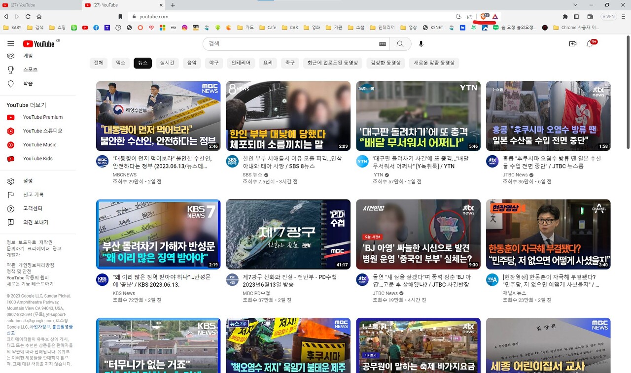Open the WIX bookmark icon
631x373 pixels.
coord(174,28)
